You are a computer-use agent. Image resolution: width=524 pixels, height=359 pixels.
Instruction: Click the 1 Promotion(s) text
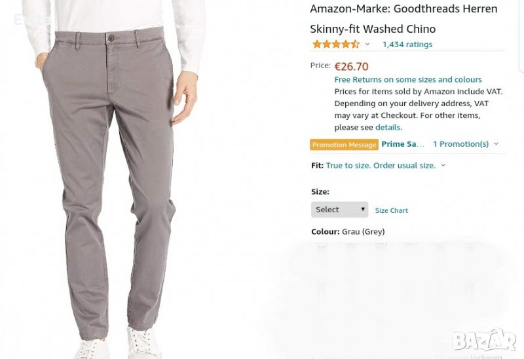460,144
